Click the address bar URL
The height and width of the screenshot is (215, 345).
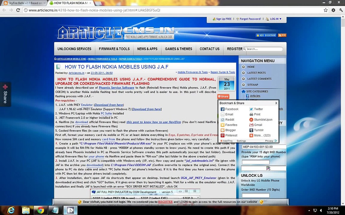tap(95, 10)
